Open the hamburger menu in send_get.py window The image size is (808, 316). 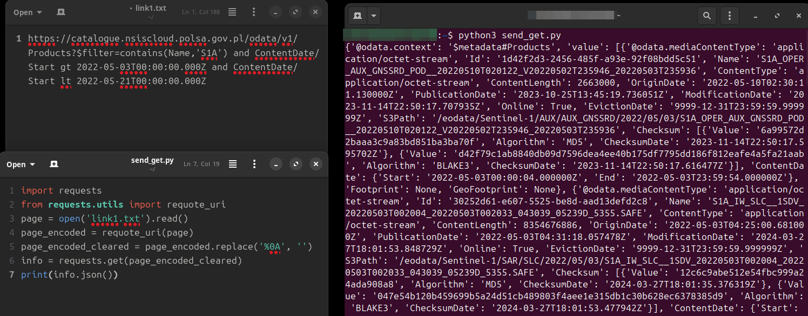point(232,164)
